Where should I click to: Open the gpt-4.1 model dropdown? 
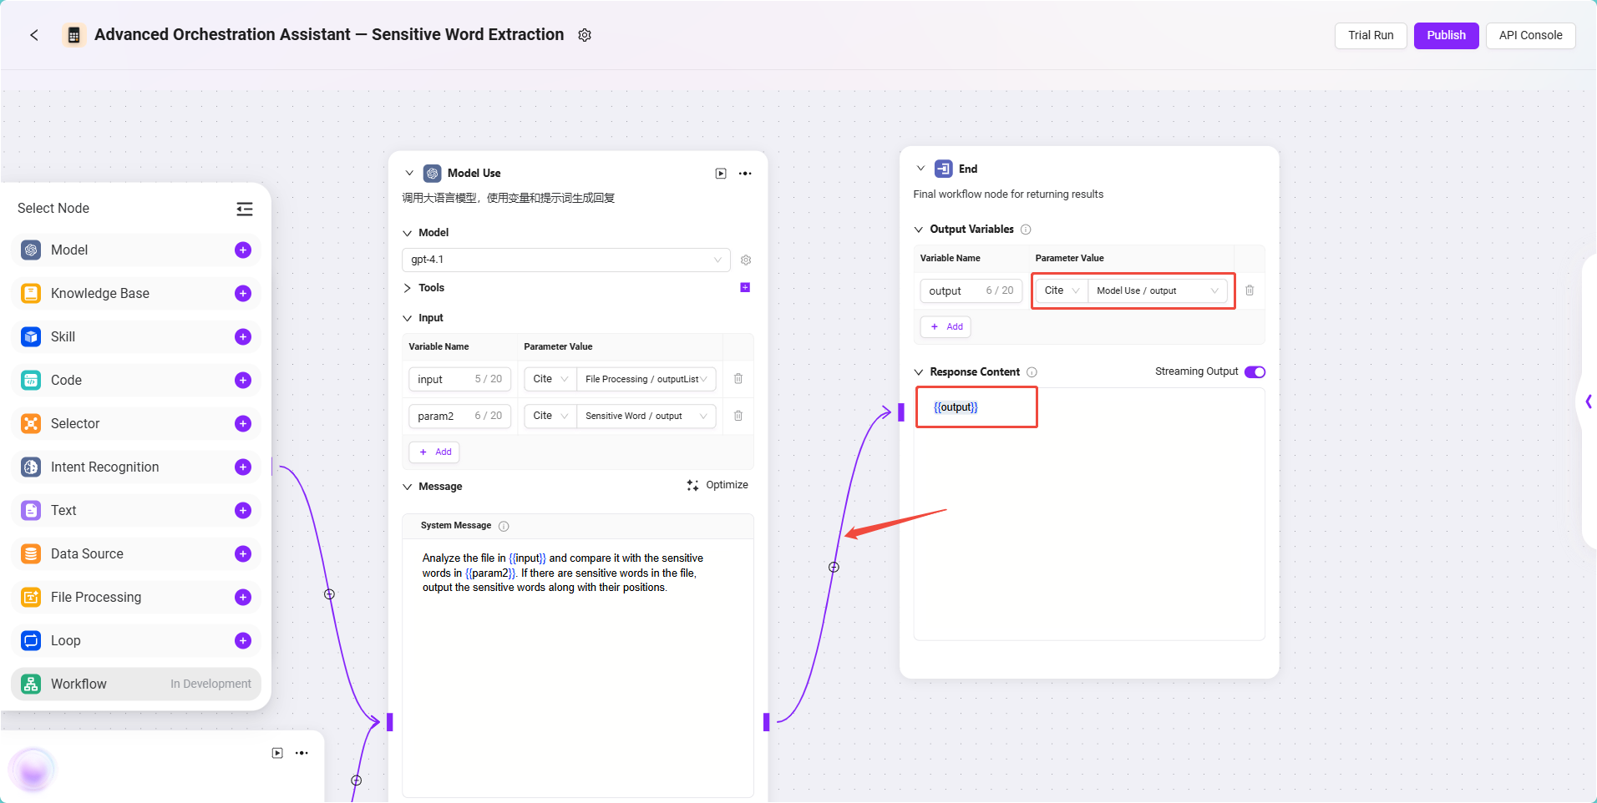click(566, 260)
